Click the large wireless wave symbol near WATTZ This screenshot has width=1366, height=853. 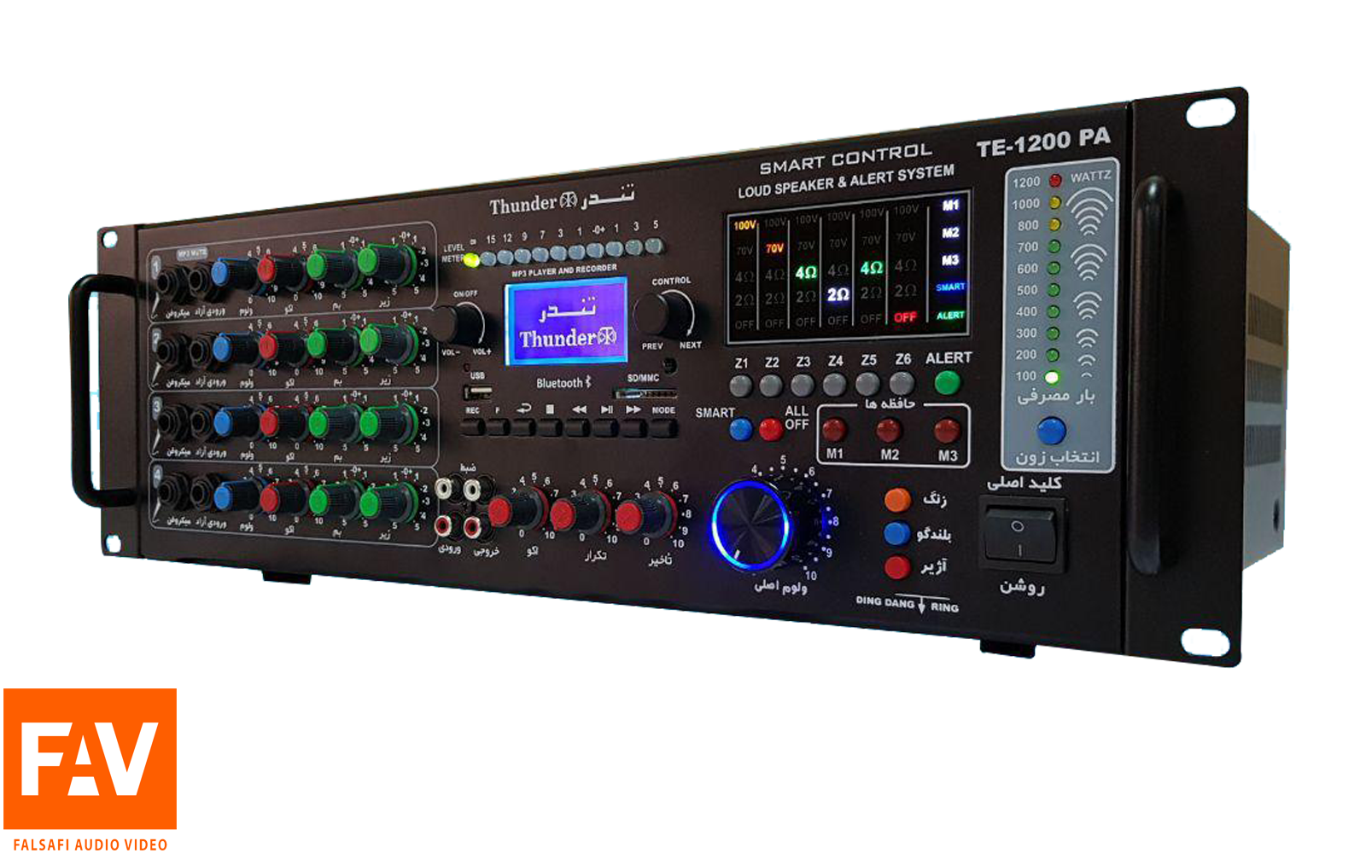tap(1090, 211)
